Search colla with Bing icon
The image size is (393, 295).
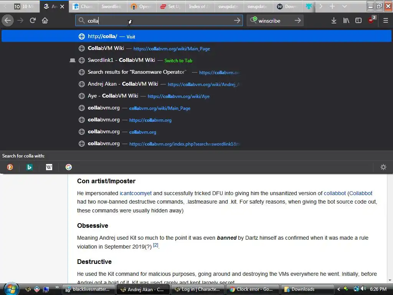(30, 167)
